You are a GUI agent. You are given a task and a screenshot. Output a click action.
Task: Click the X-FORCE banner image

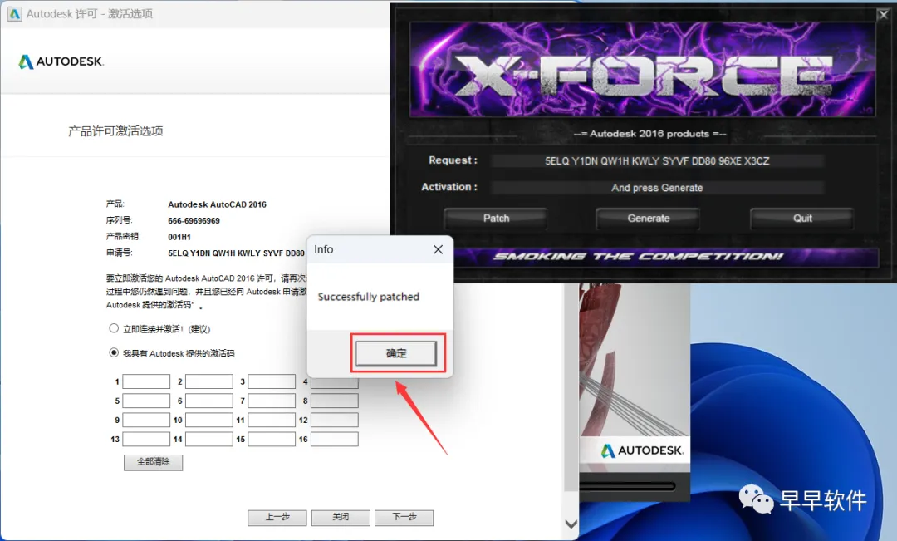tap(642, 70)
